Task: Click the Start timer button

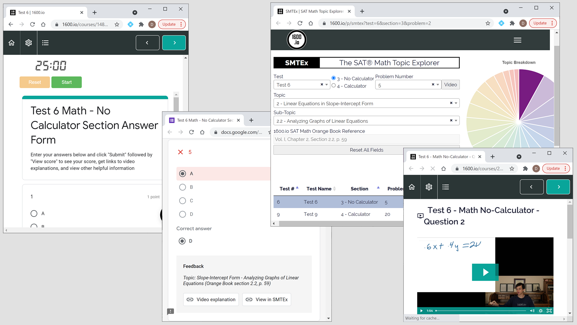Action: (x=66, y=82)
